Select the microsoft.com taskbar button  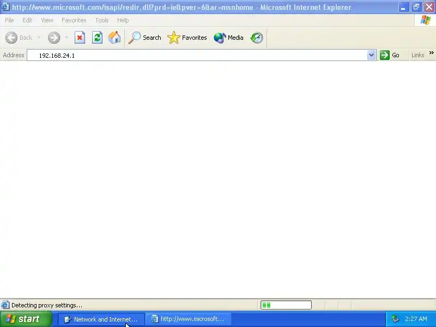click(x=189, y=319)
